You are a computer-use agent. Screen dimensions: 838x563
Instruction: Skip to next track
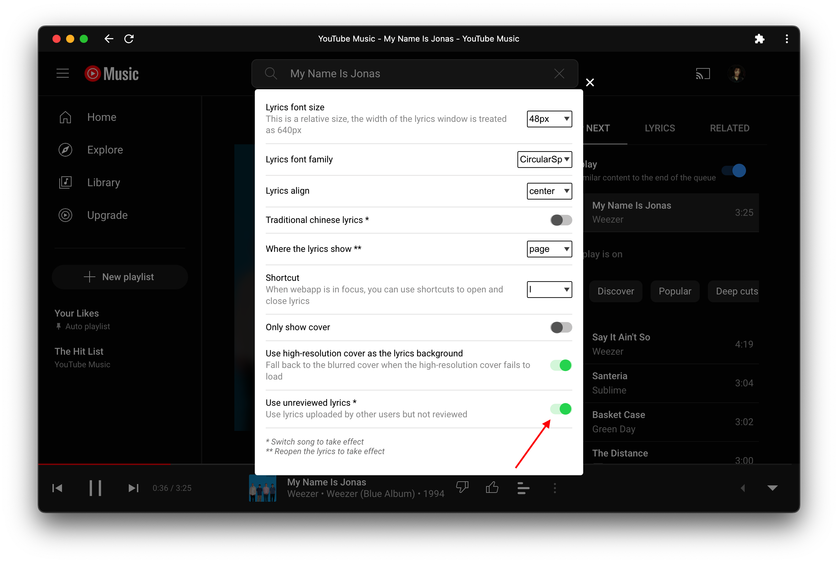tap(133, 488)
